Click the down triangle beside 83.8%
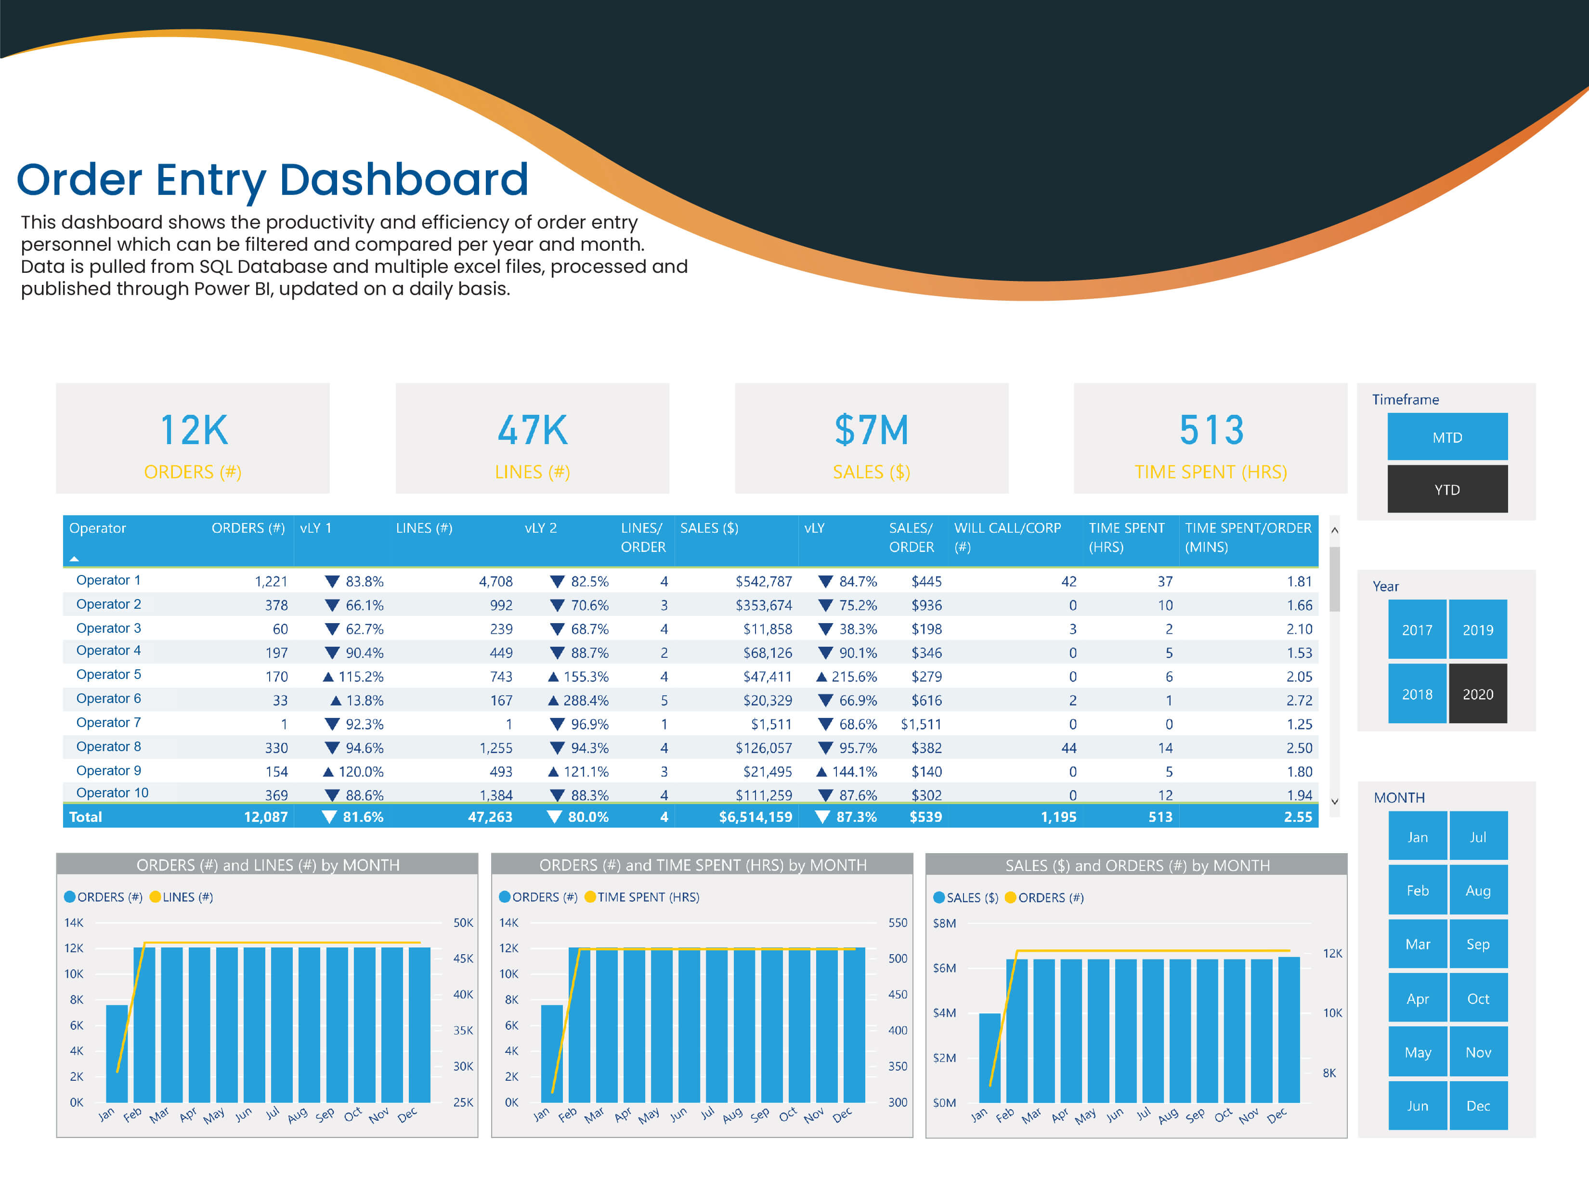 [332, 581]
